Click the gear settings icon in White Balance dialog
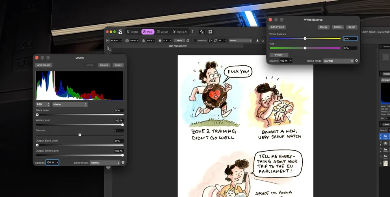The image size is (390, 197). pyautogui.click(x=356, y=61)
